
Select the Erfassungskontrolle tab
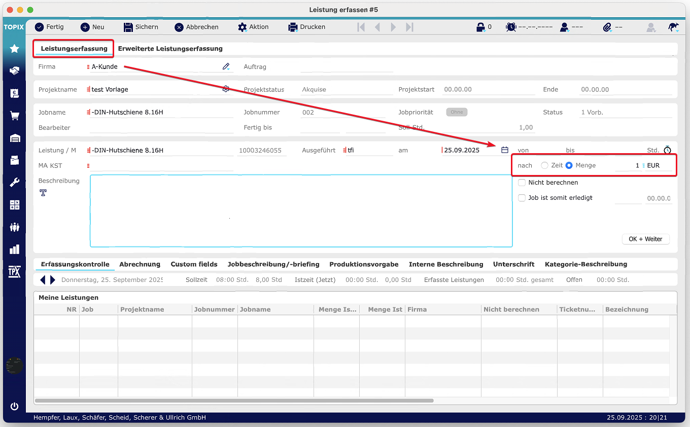click(75, 264)
